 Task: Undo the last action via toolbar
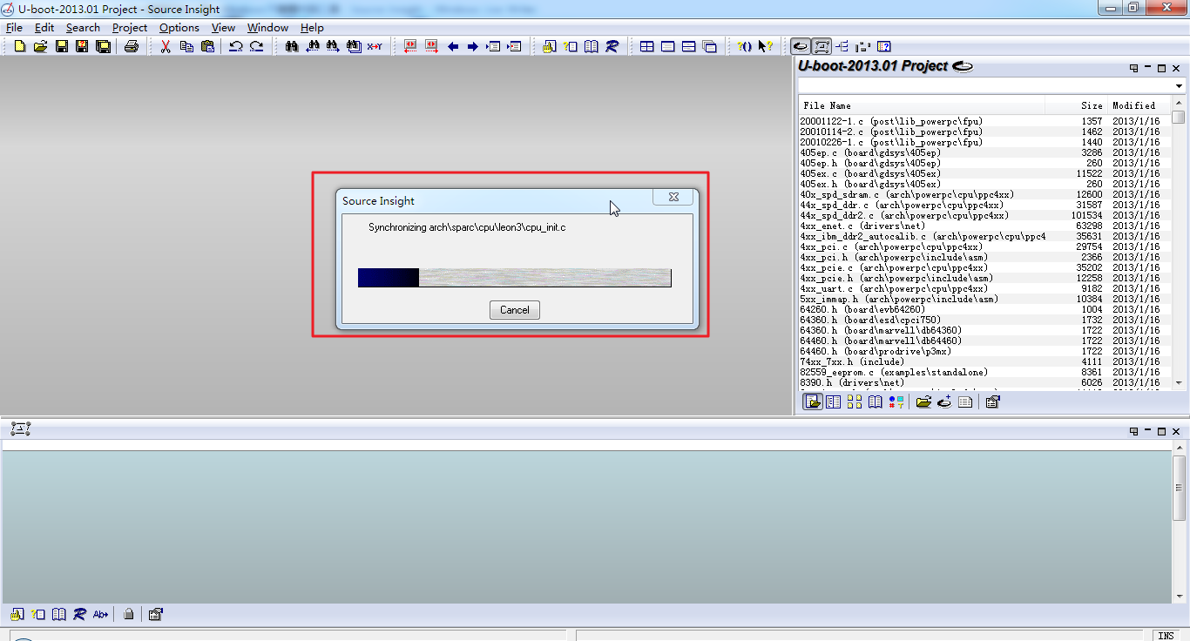point(236,46)
